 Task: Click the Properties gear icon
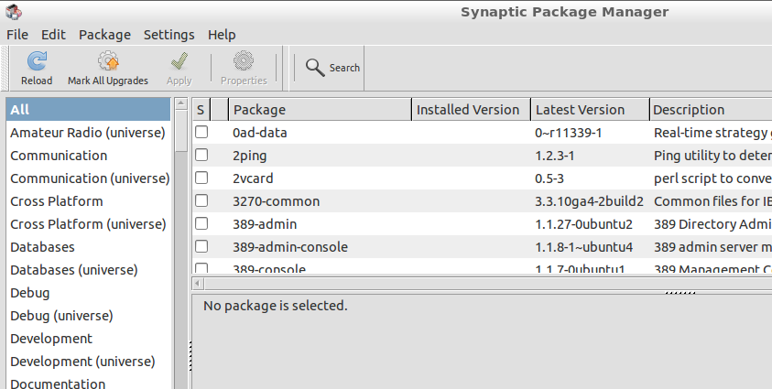tap(244, 61)
